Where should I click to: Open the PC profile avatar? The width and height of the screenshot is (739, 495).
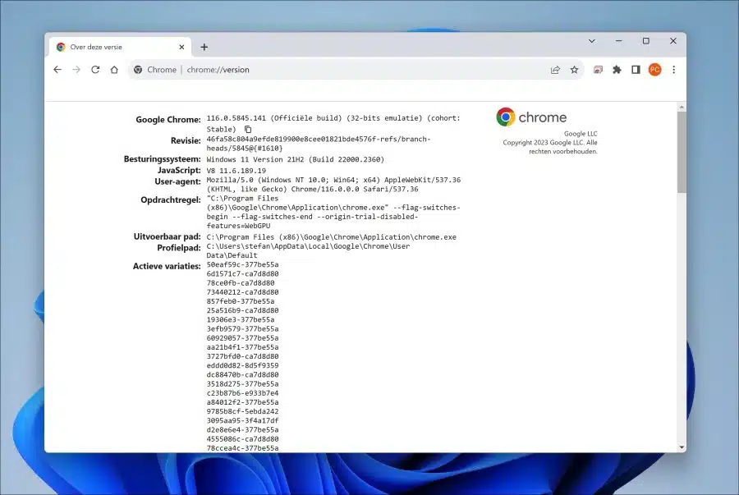(654, 70)
